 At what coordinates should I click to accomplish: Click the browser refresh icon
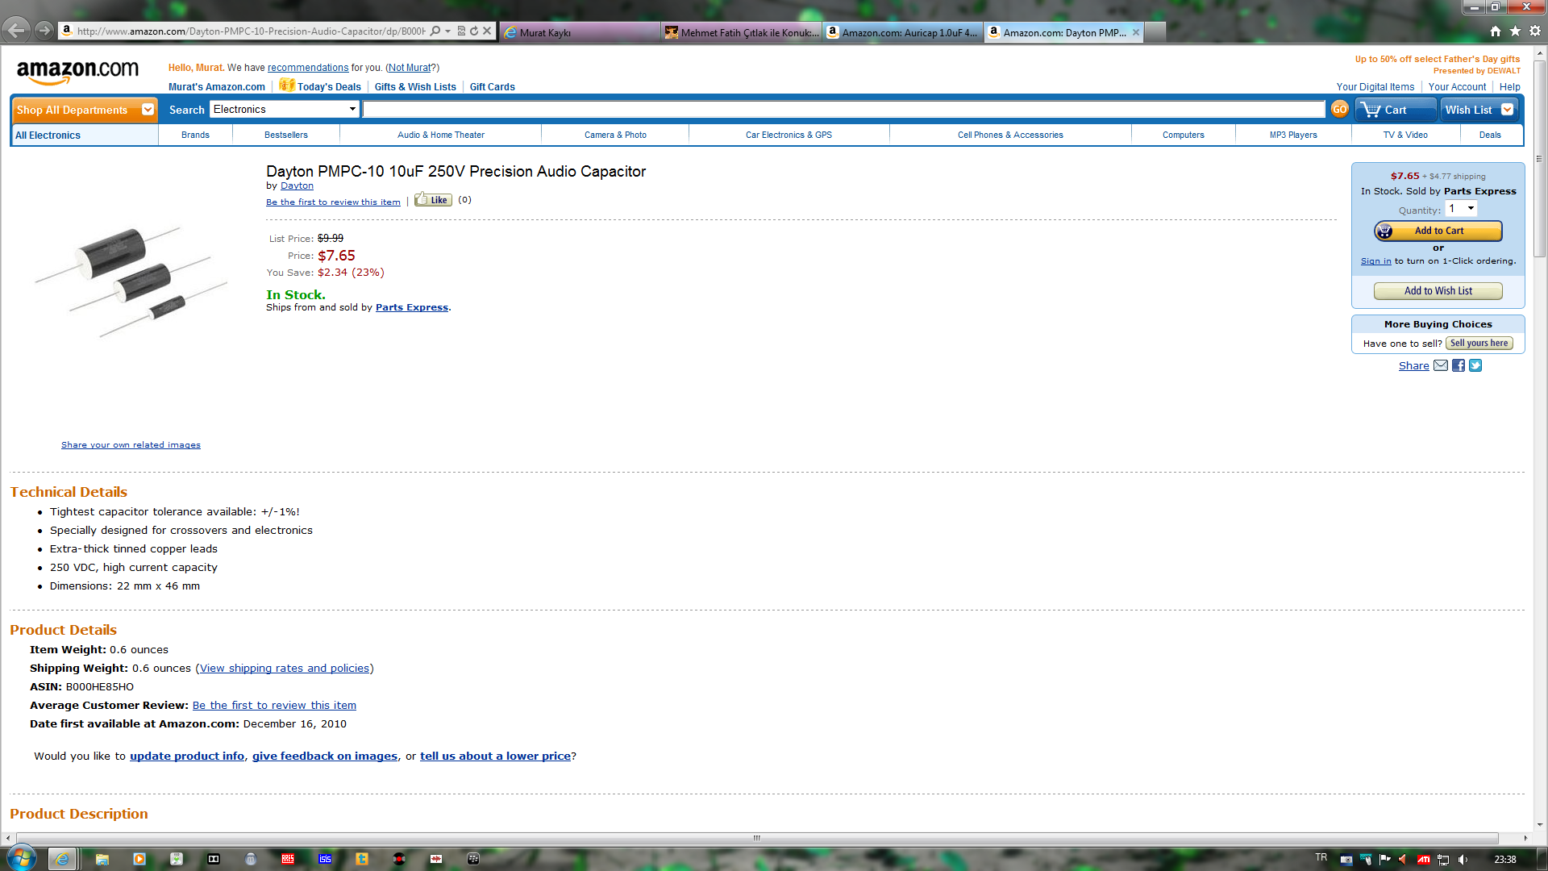coord(474,31)
